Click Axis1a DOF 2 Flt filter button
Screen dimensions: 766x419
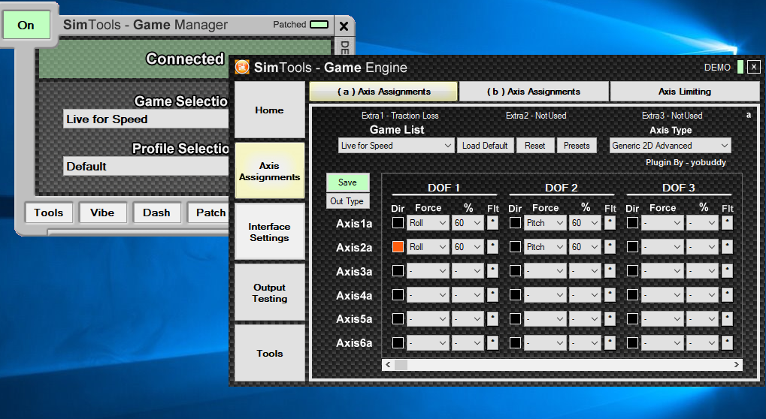pos(610,223)
